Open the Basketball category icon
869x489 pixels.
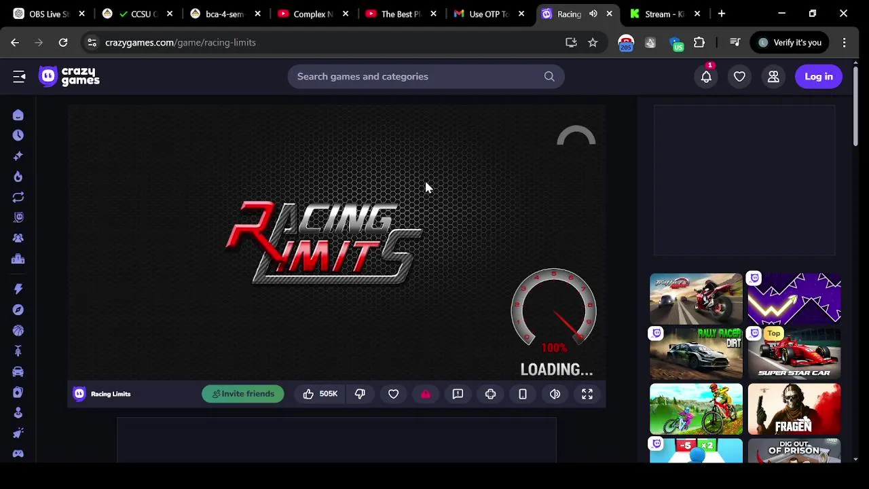(18, 331)
